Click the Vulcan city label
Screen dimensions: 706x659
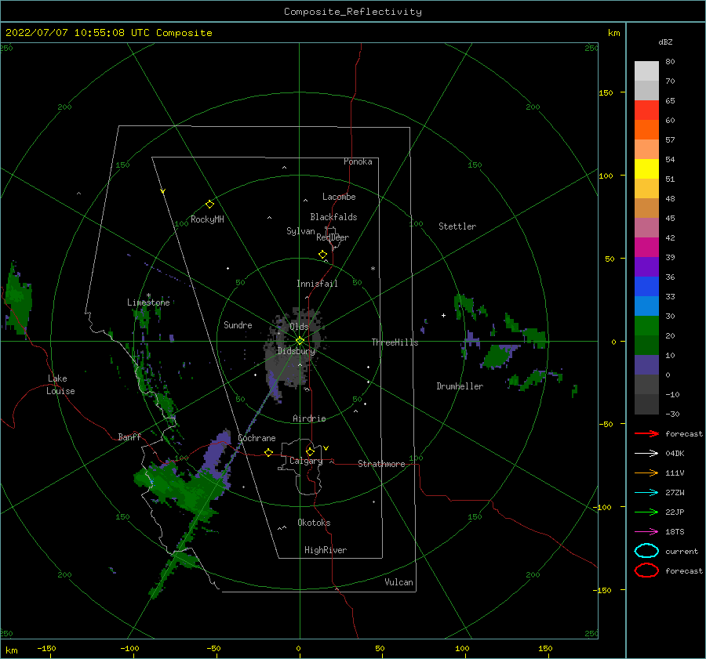point(398,582)
